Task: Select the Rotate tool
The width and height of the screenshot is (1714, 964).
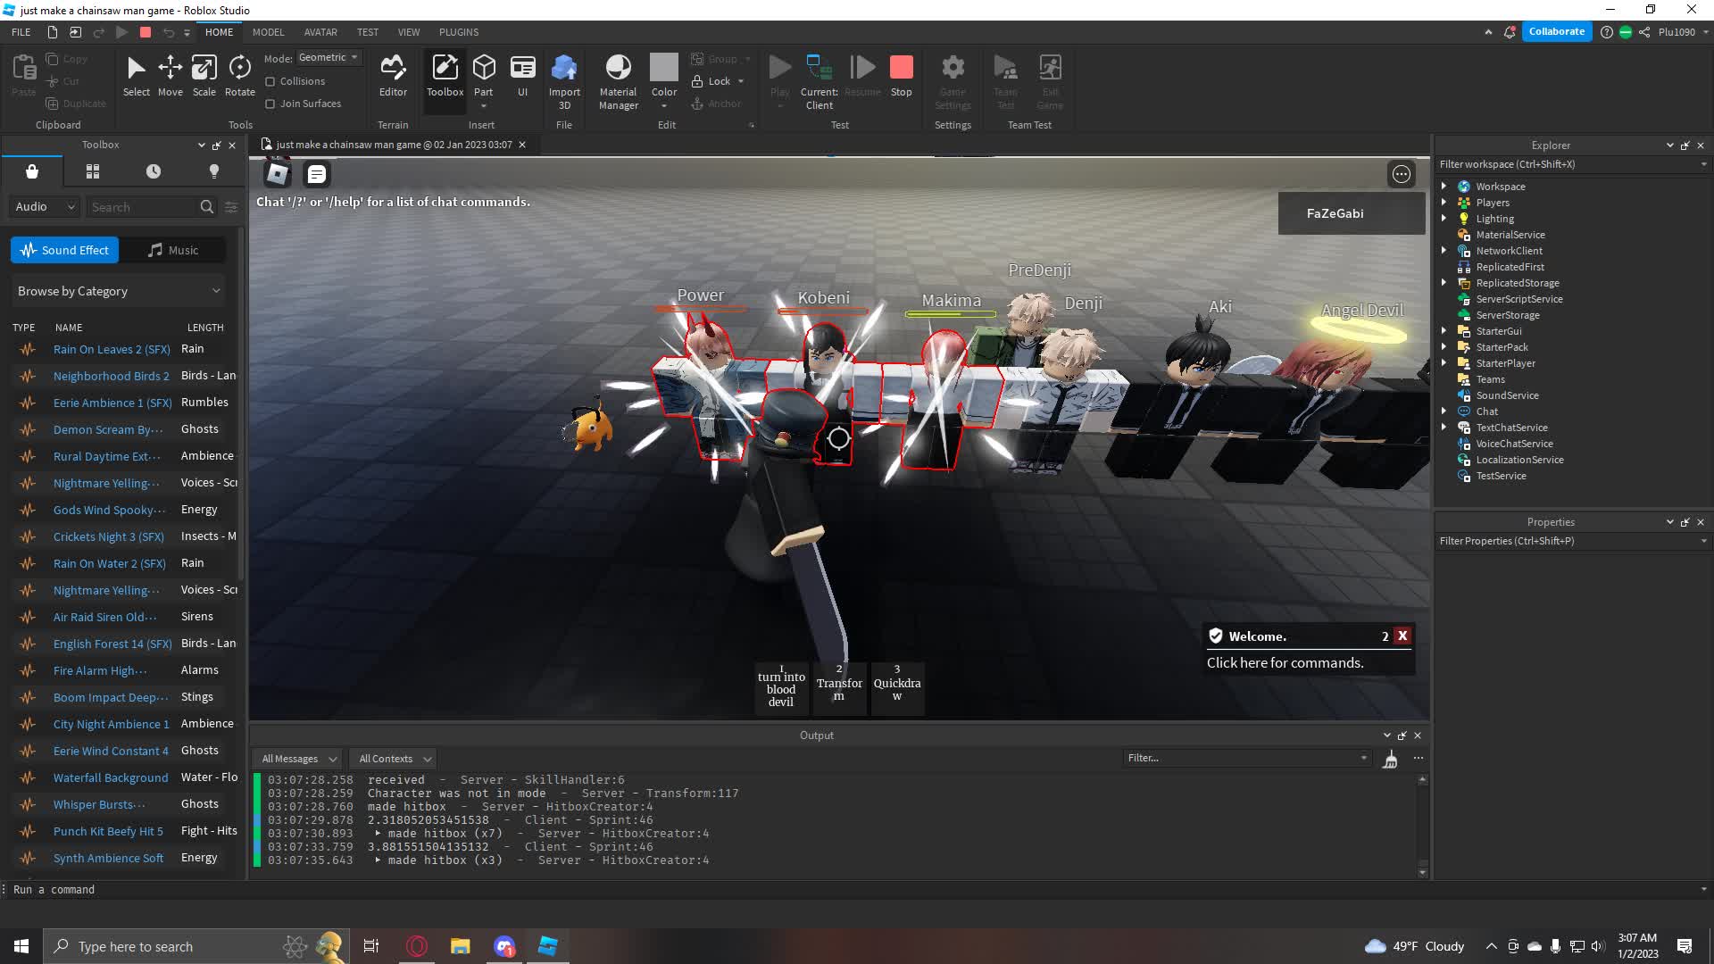Action: click(239, 76)
